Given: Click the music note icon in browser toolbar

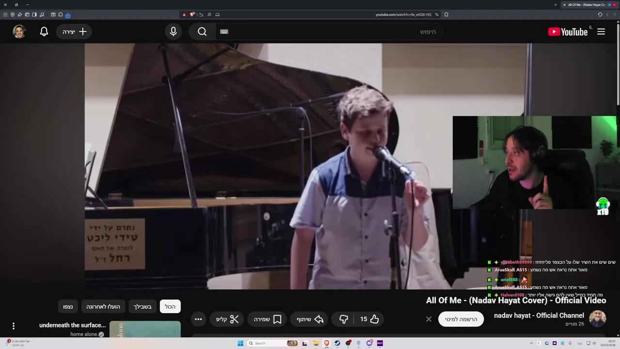Looking at the screenshot, I should (x=42, y=15).
